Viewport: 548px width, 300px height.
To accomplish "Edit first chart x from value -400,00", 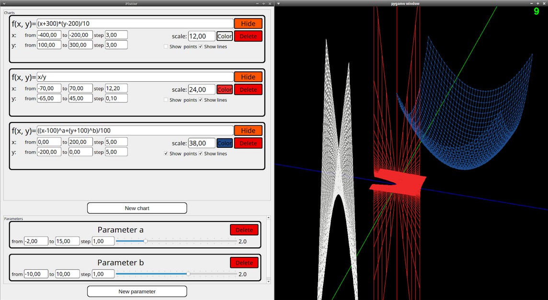I will coord(49,35).
